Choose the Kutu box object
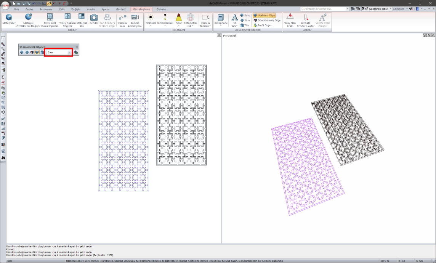The image size is (436, 263). click(x=245, y=15)
